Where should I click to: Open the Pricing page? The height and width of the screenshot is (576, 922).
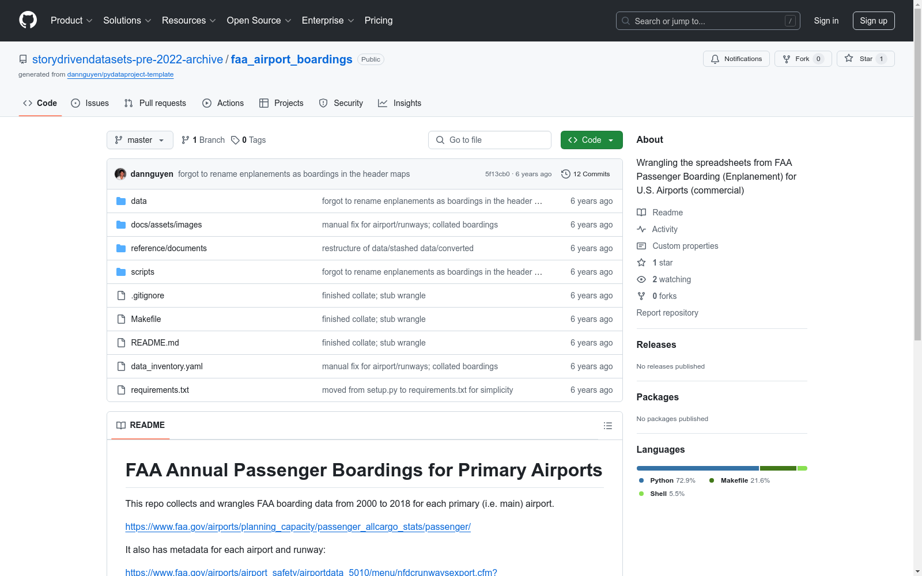pos(379,20)
